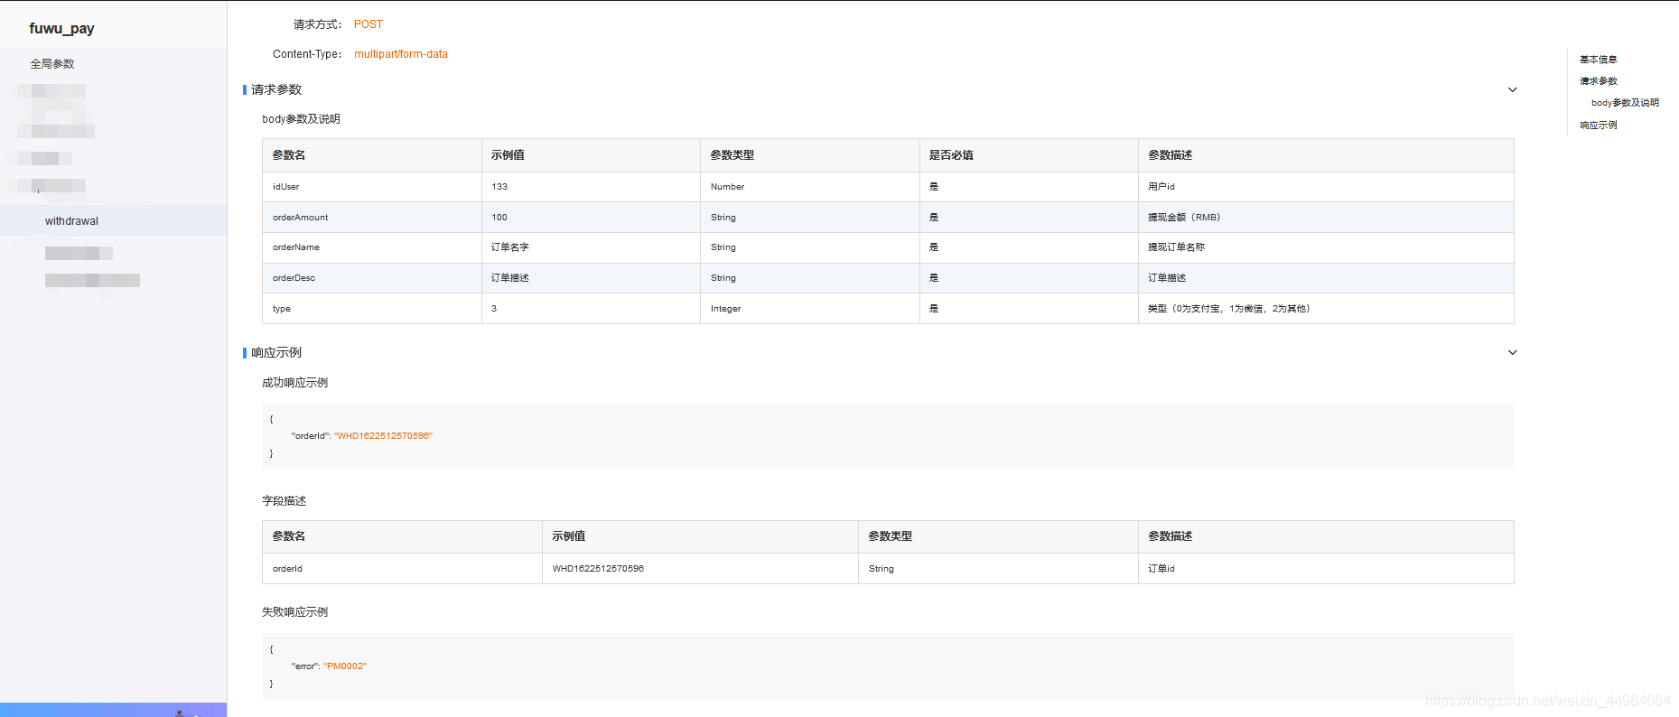Click WHD1622512570596 in the field table
The width and height of the screenshot is (1679, 717).
pyautogui.click(x=598, y=569)
